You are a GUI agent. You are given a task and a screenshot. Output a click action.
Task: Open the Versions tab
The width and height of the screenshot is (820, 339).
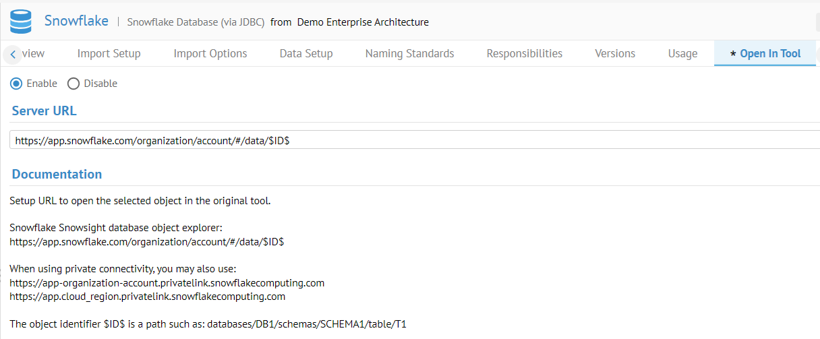click(614, 54)
